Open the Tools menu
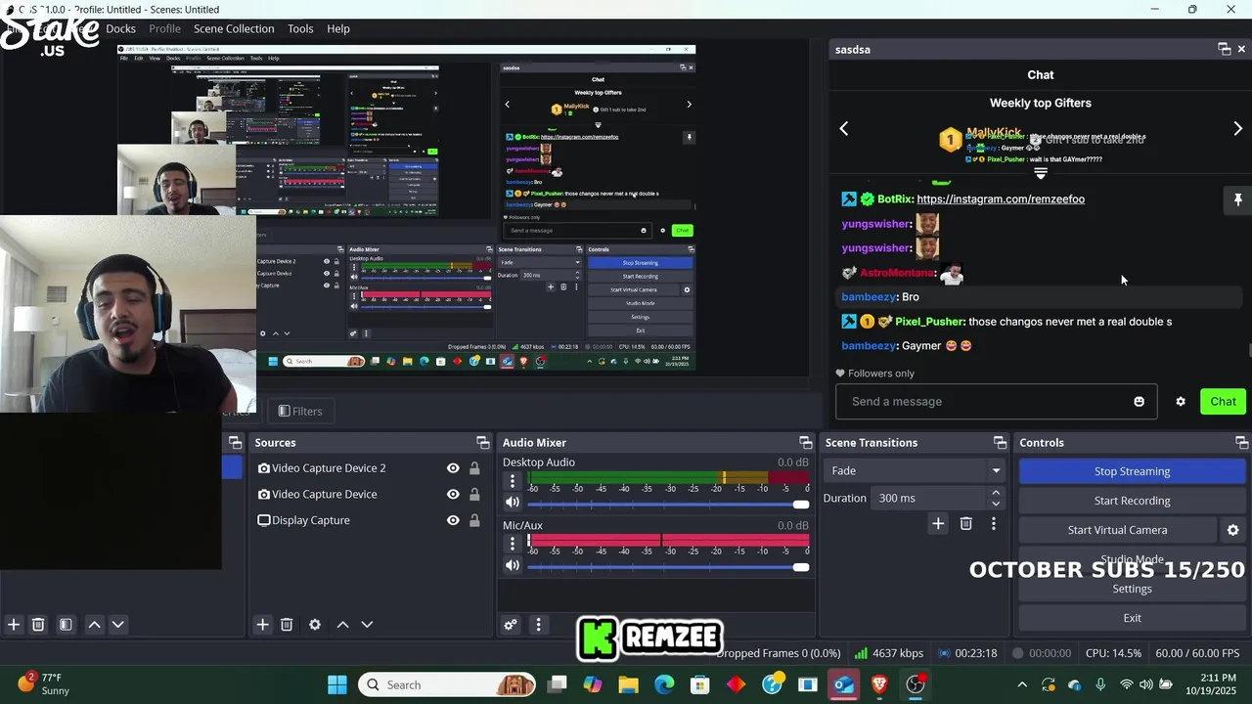 pyautogui.click(x=300, y=28)
